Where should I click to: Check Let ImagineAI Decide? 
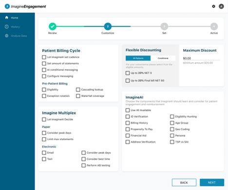[44, 119]
